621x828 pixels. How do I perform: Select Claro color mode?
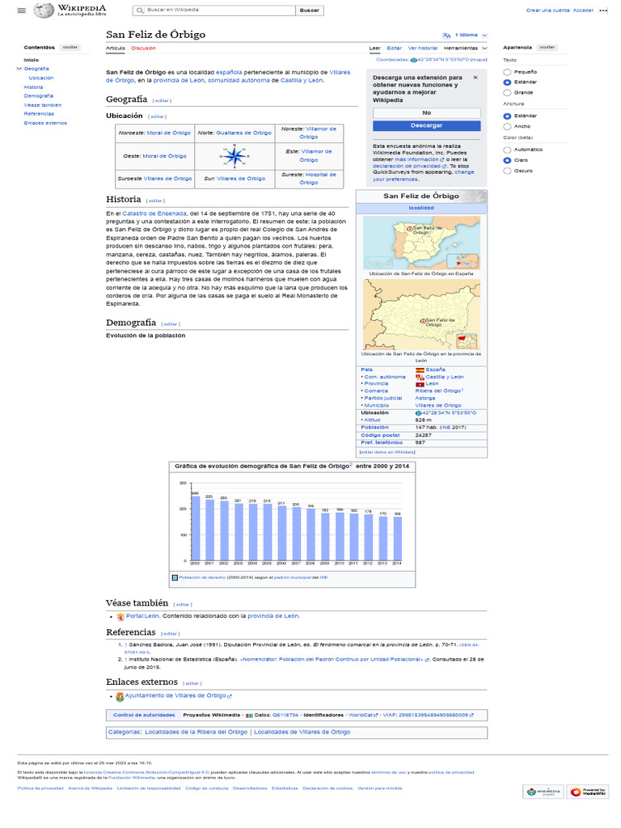[x=507, y=161]
